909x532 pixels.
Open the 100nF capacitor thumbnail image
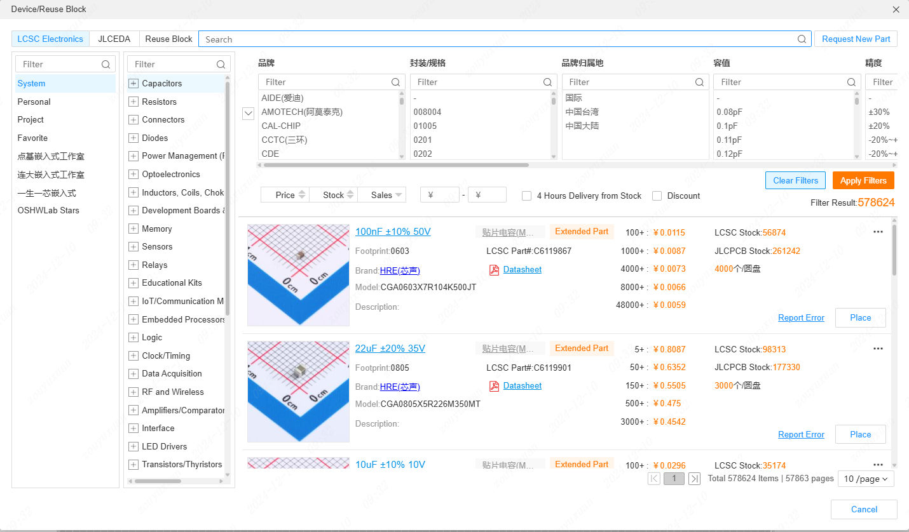298,275
